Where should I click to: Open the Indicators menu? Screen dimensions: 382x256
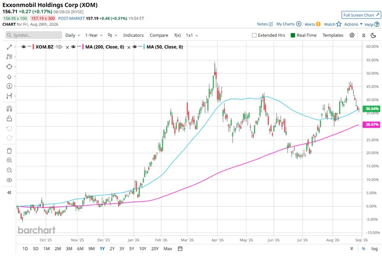click(x=133, y=35)
